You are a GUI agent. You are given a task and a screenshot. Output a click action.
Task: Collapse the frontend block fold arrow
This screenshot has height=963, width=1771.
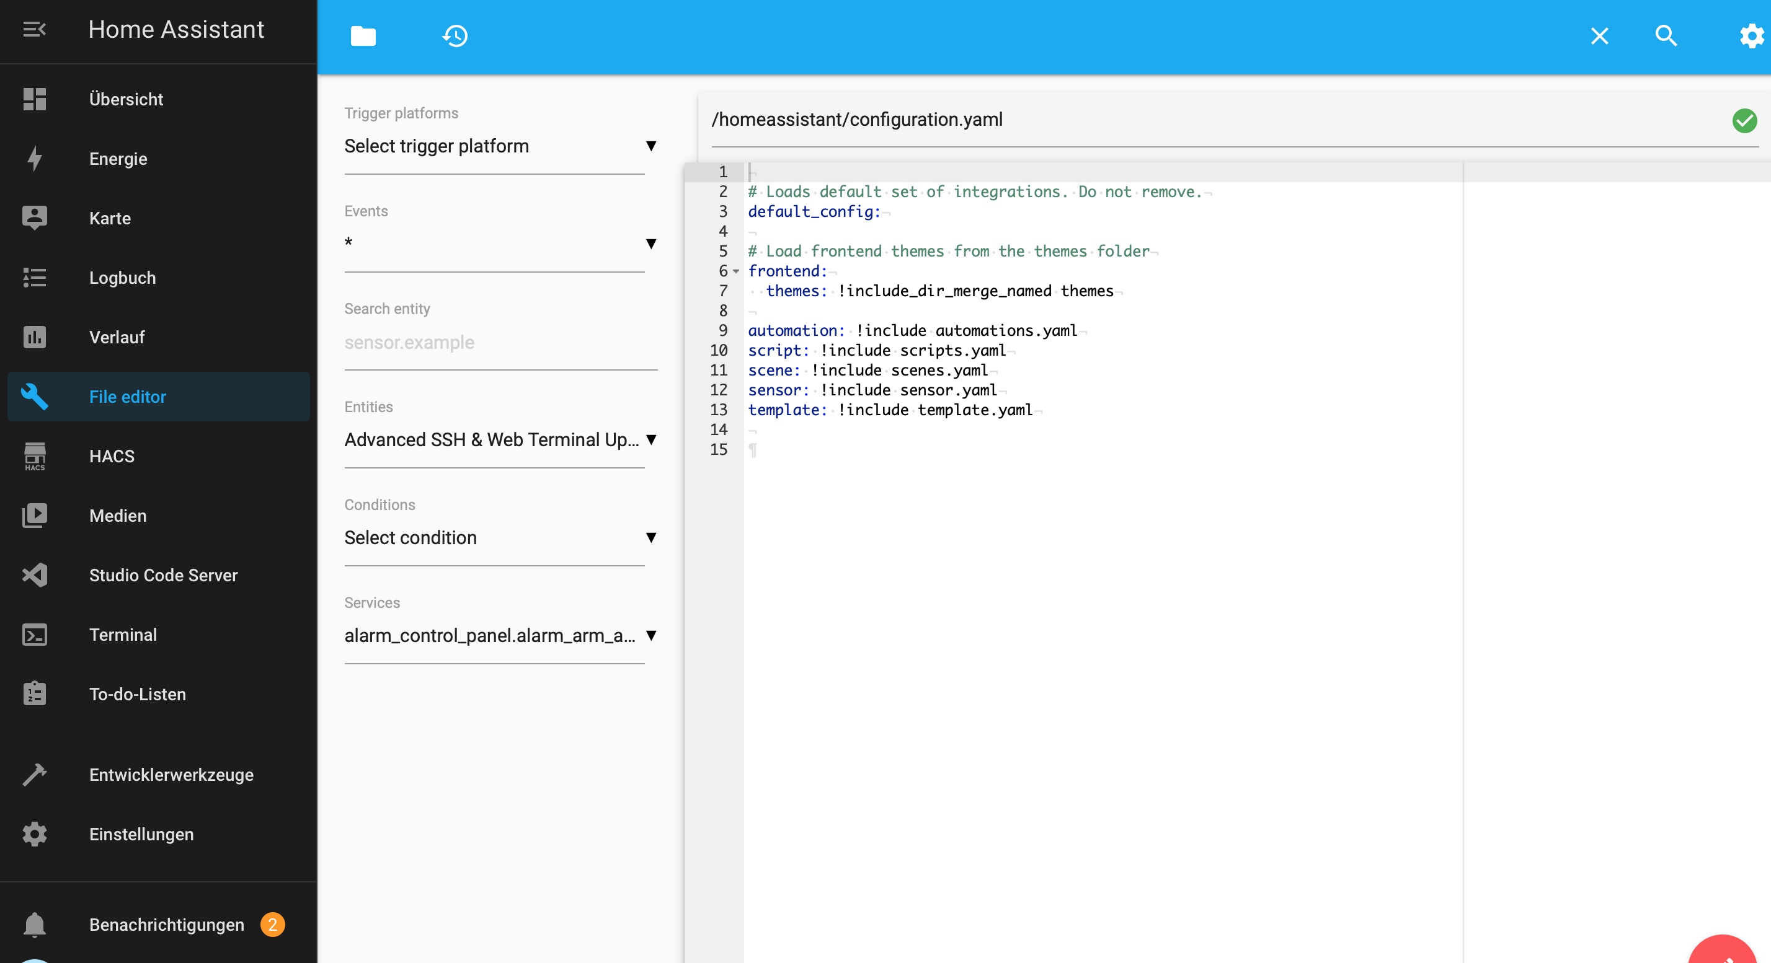736,272
